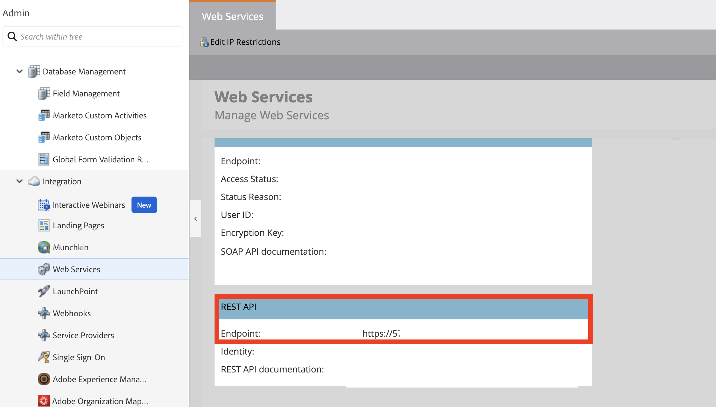Select Landing Pages in the tree
The image size is (716, 407).
click(78, 225)
